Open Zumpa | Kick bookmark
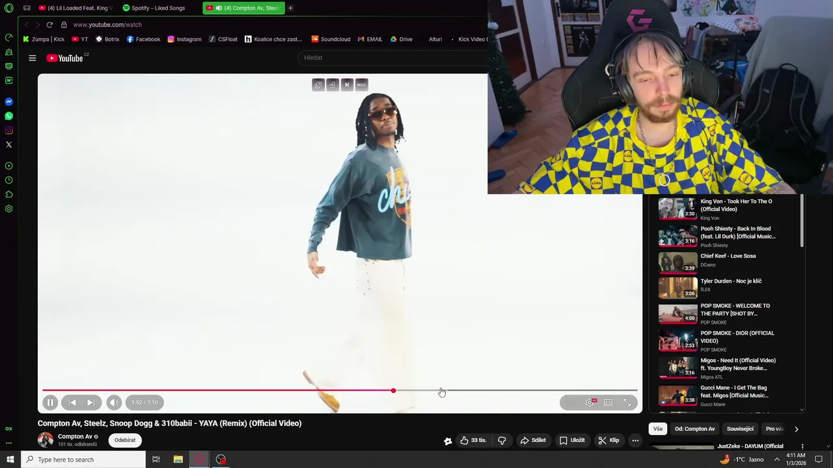833x468 pixels. click(44, 39)
